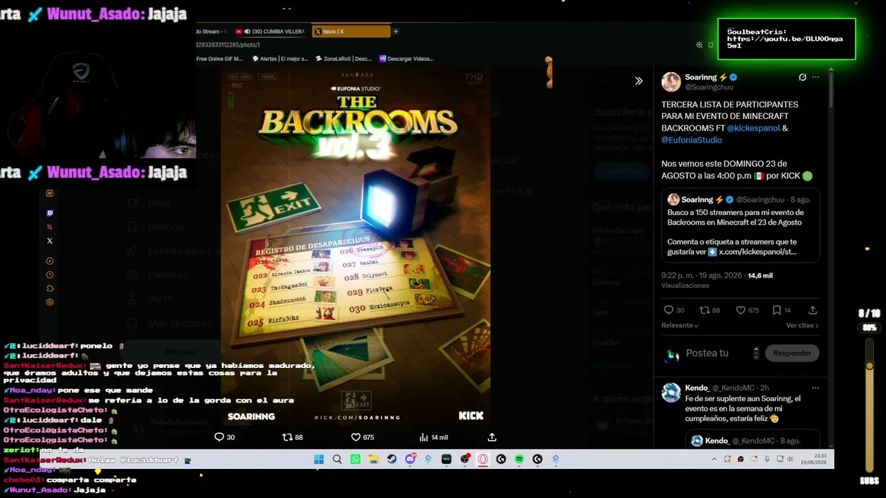This screenshot has width=886, height=498.
Task: Click the volume icon in system tray
Action: [791, 459]
